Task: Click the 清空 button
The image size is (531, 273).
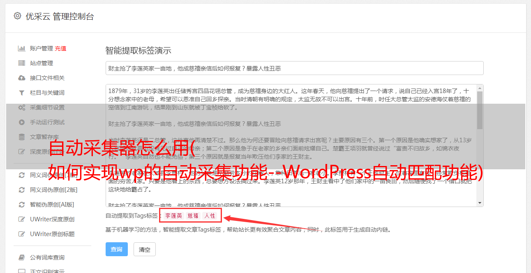Action: [x=145, y=249]
